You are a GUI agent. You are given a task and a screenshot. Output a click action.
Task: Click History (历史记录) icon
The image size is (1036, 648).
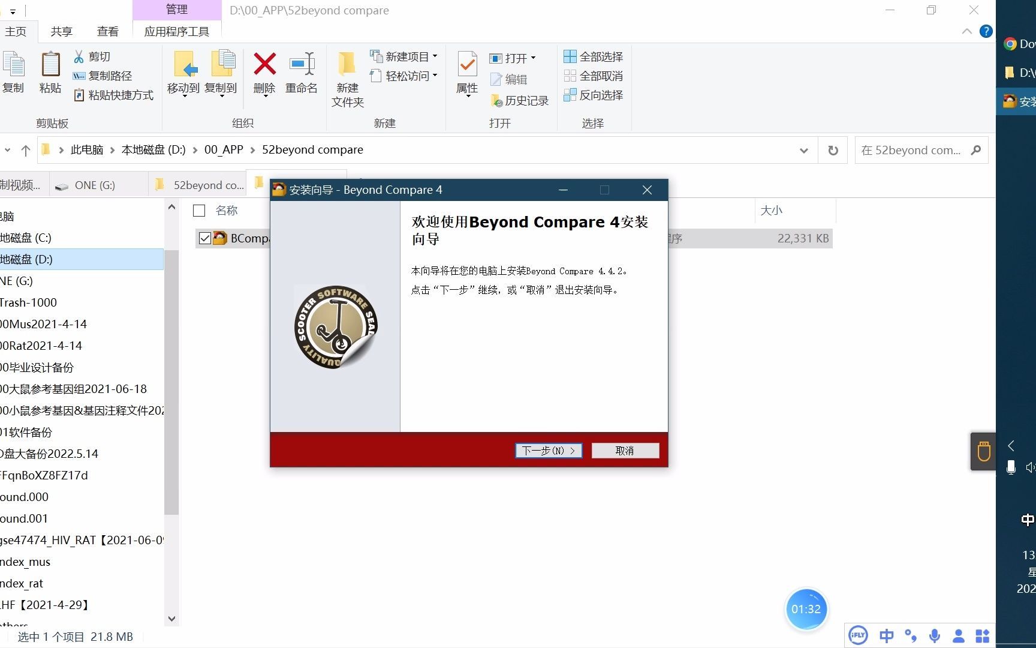click(496, 101)
